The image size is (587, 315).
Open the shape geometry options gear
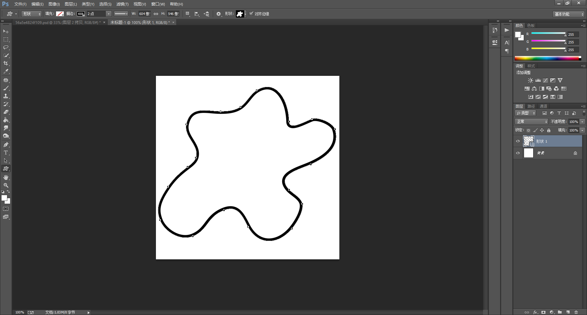219,14
